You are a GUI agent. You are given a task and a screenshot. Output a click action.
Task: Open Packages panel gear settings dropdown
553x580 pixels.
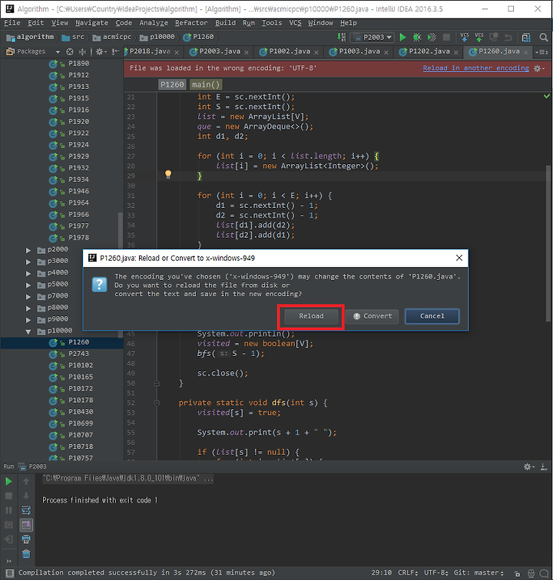click(101, 52)
